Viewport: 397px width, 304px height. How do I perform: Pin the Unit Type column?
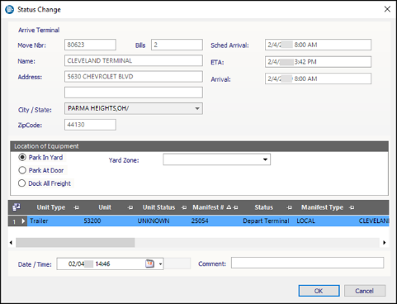pos(77,207)
